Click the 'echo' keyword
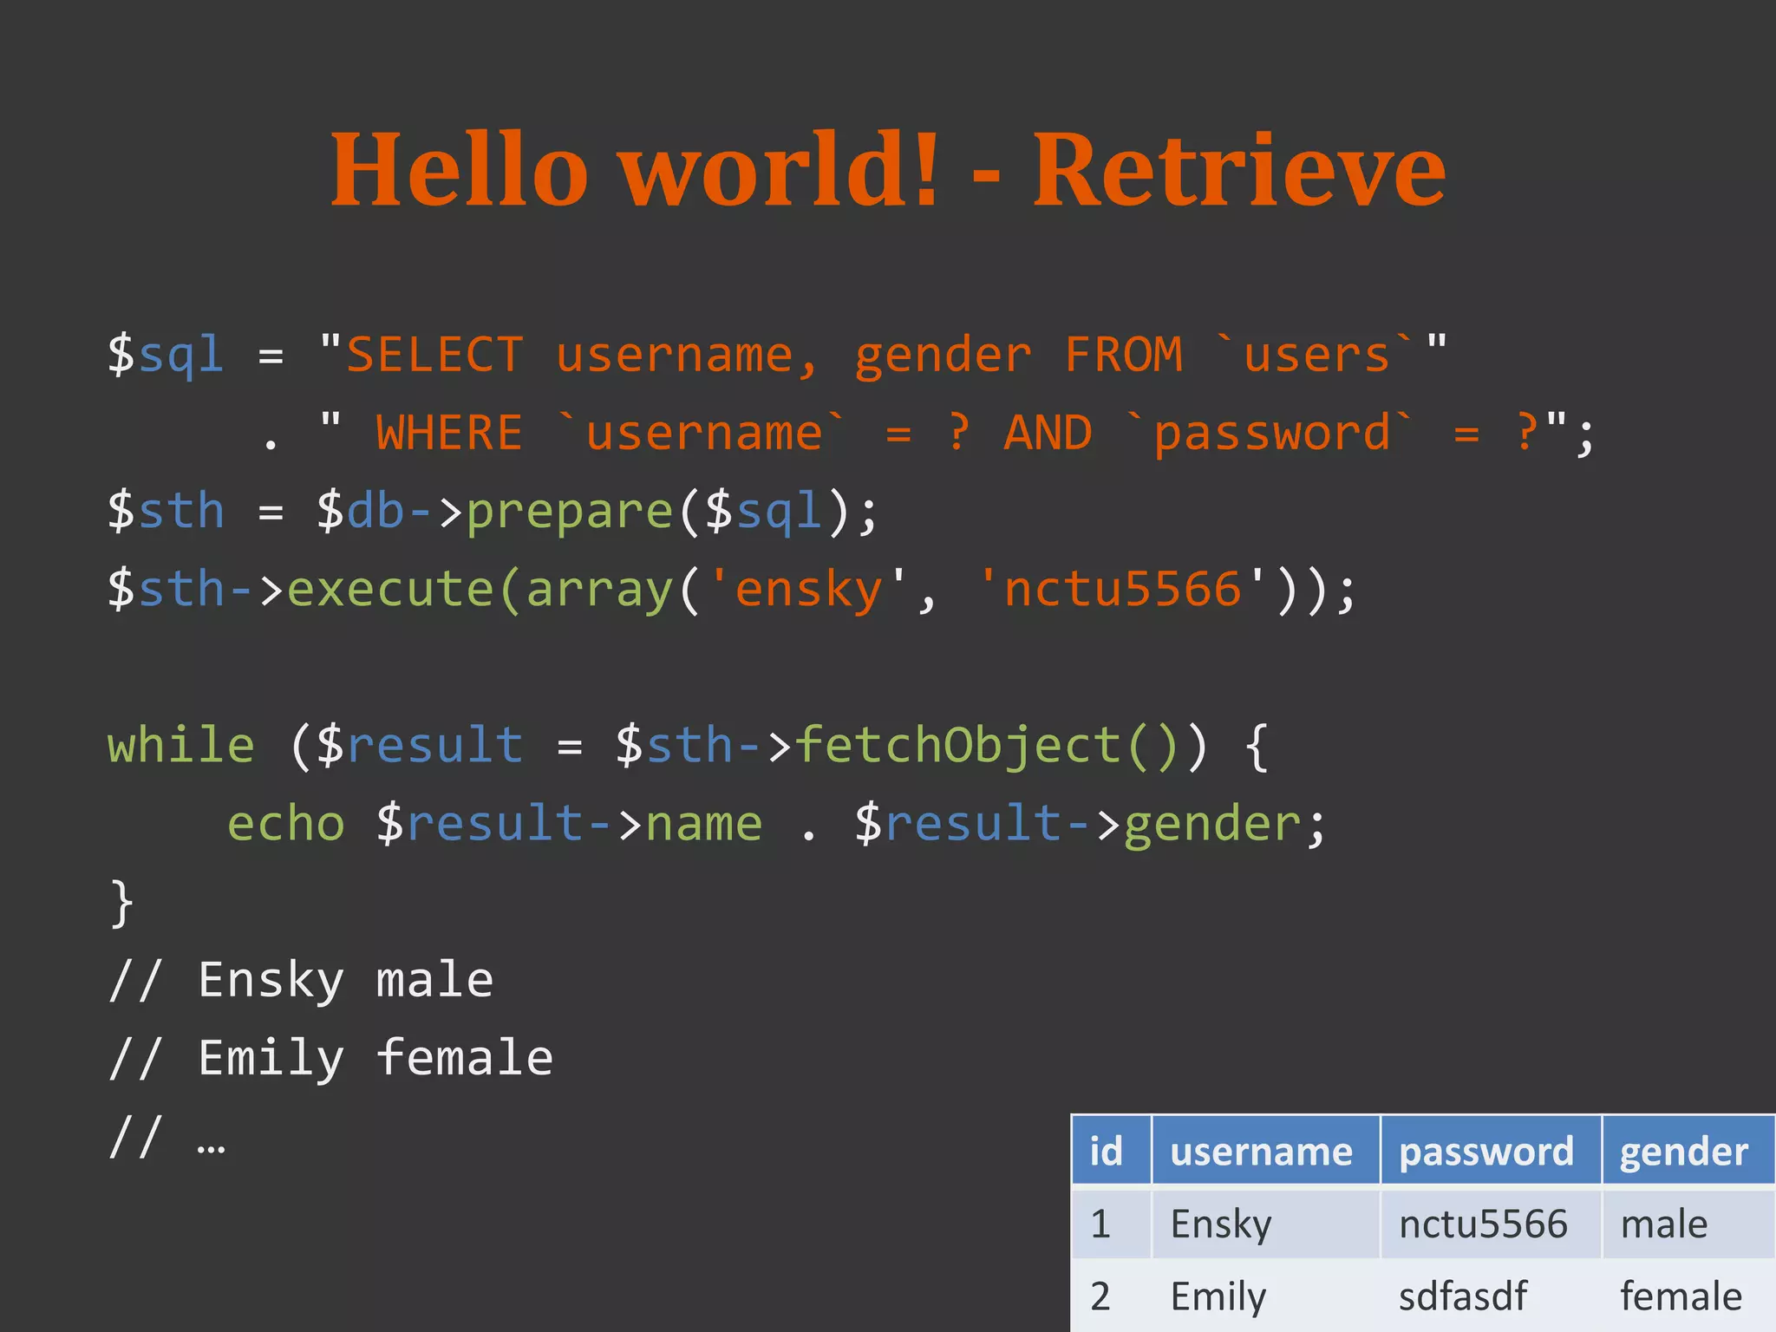Screen dimensions: 1776x1332 coord(286,824)
